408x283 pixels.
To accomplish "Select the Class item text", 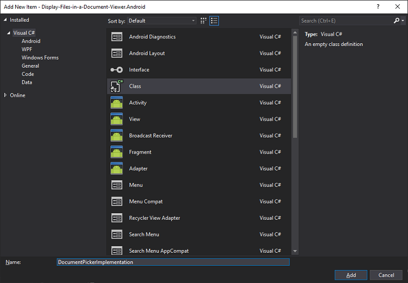I will [x=135, y=86].
